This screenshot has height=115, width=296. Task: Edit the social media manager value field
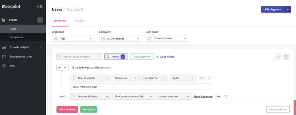(x=141, y=87)
